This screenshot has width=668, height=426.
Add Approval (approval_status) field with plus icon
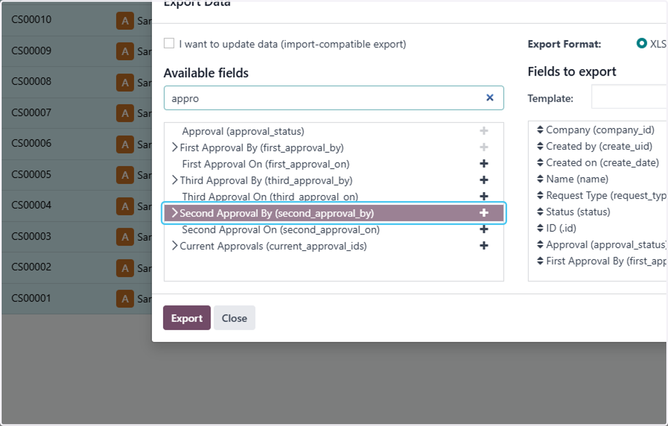(484, 131)
